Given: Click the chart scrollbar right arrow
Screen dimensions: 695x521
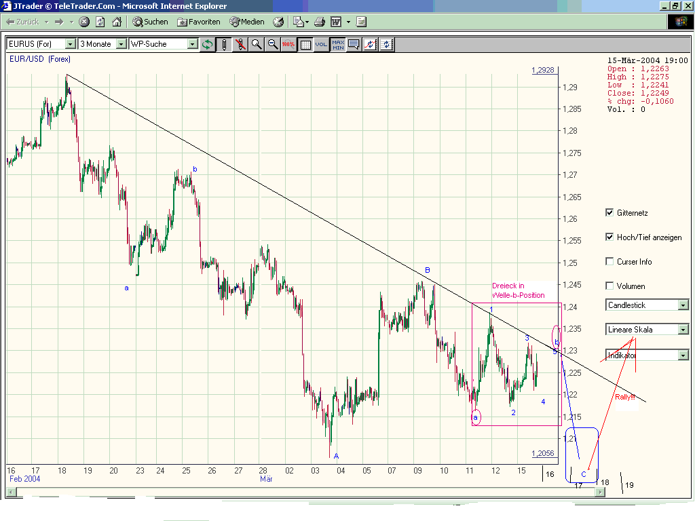Looking at the screenshot, I should [599, 492].
